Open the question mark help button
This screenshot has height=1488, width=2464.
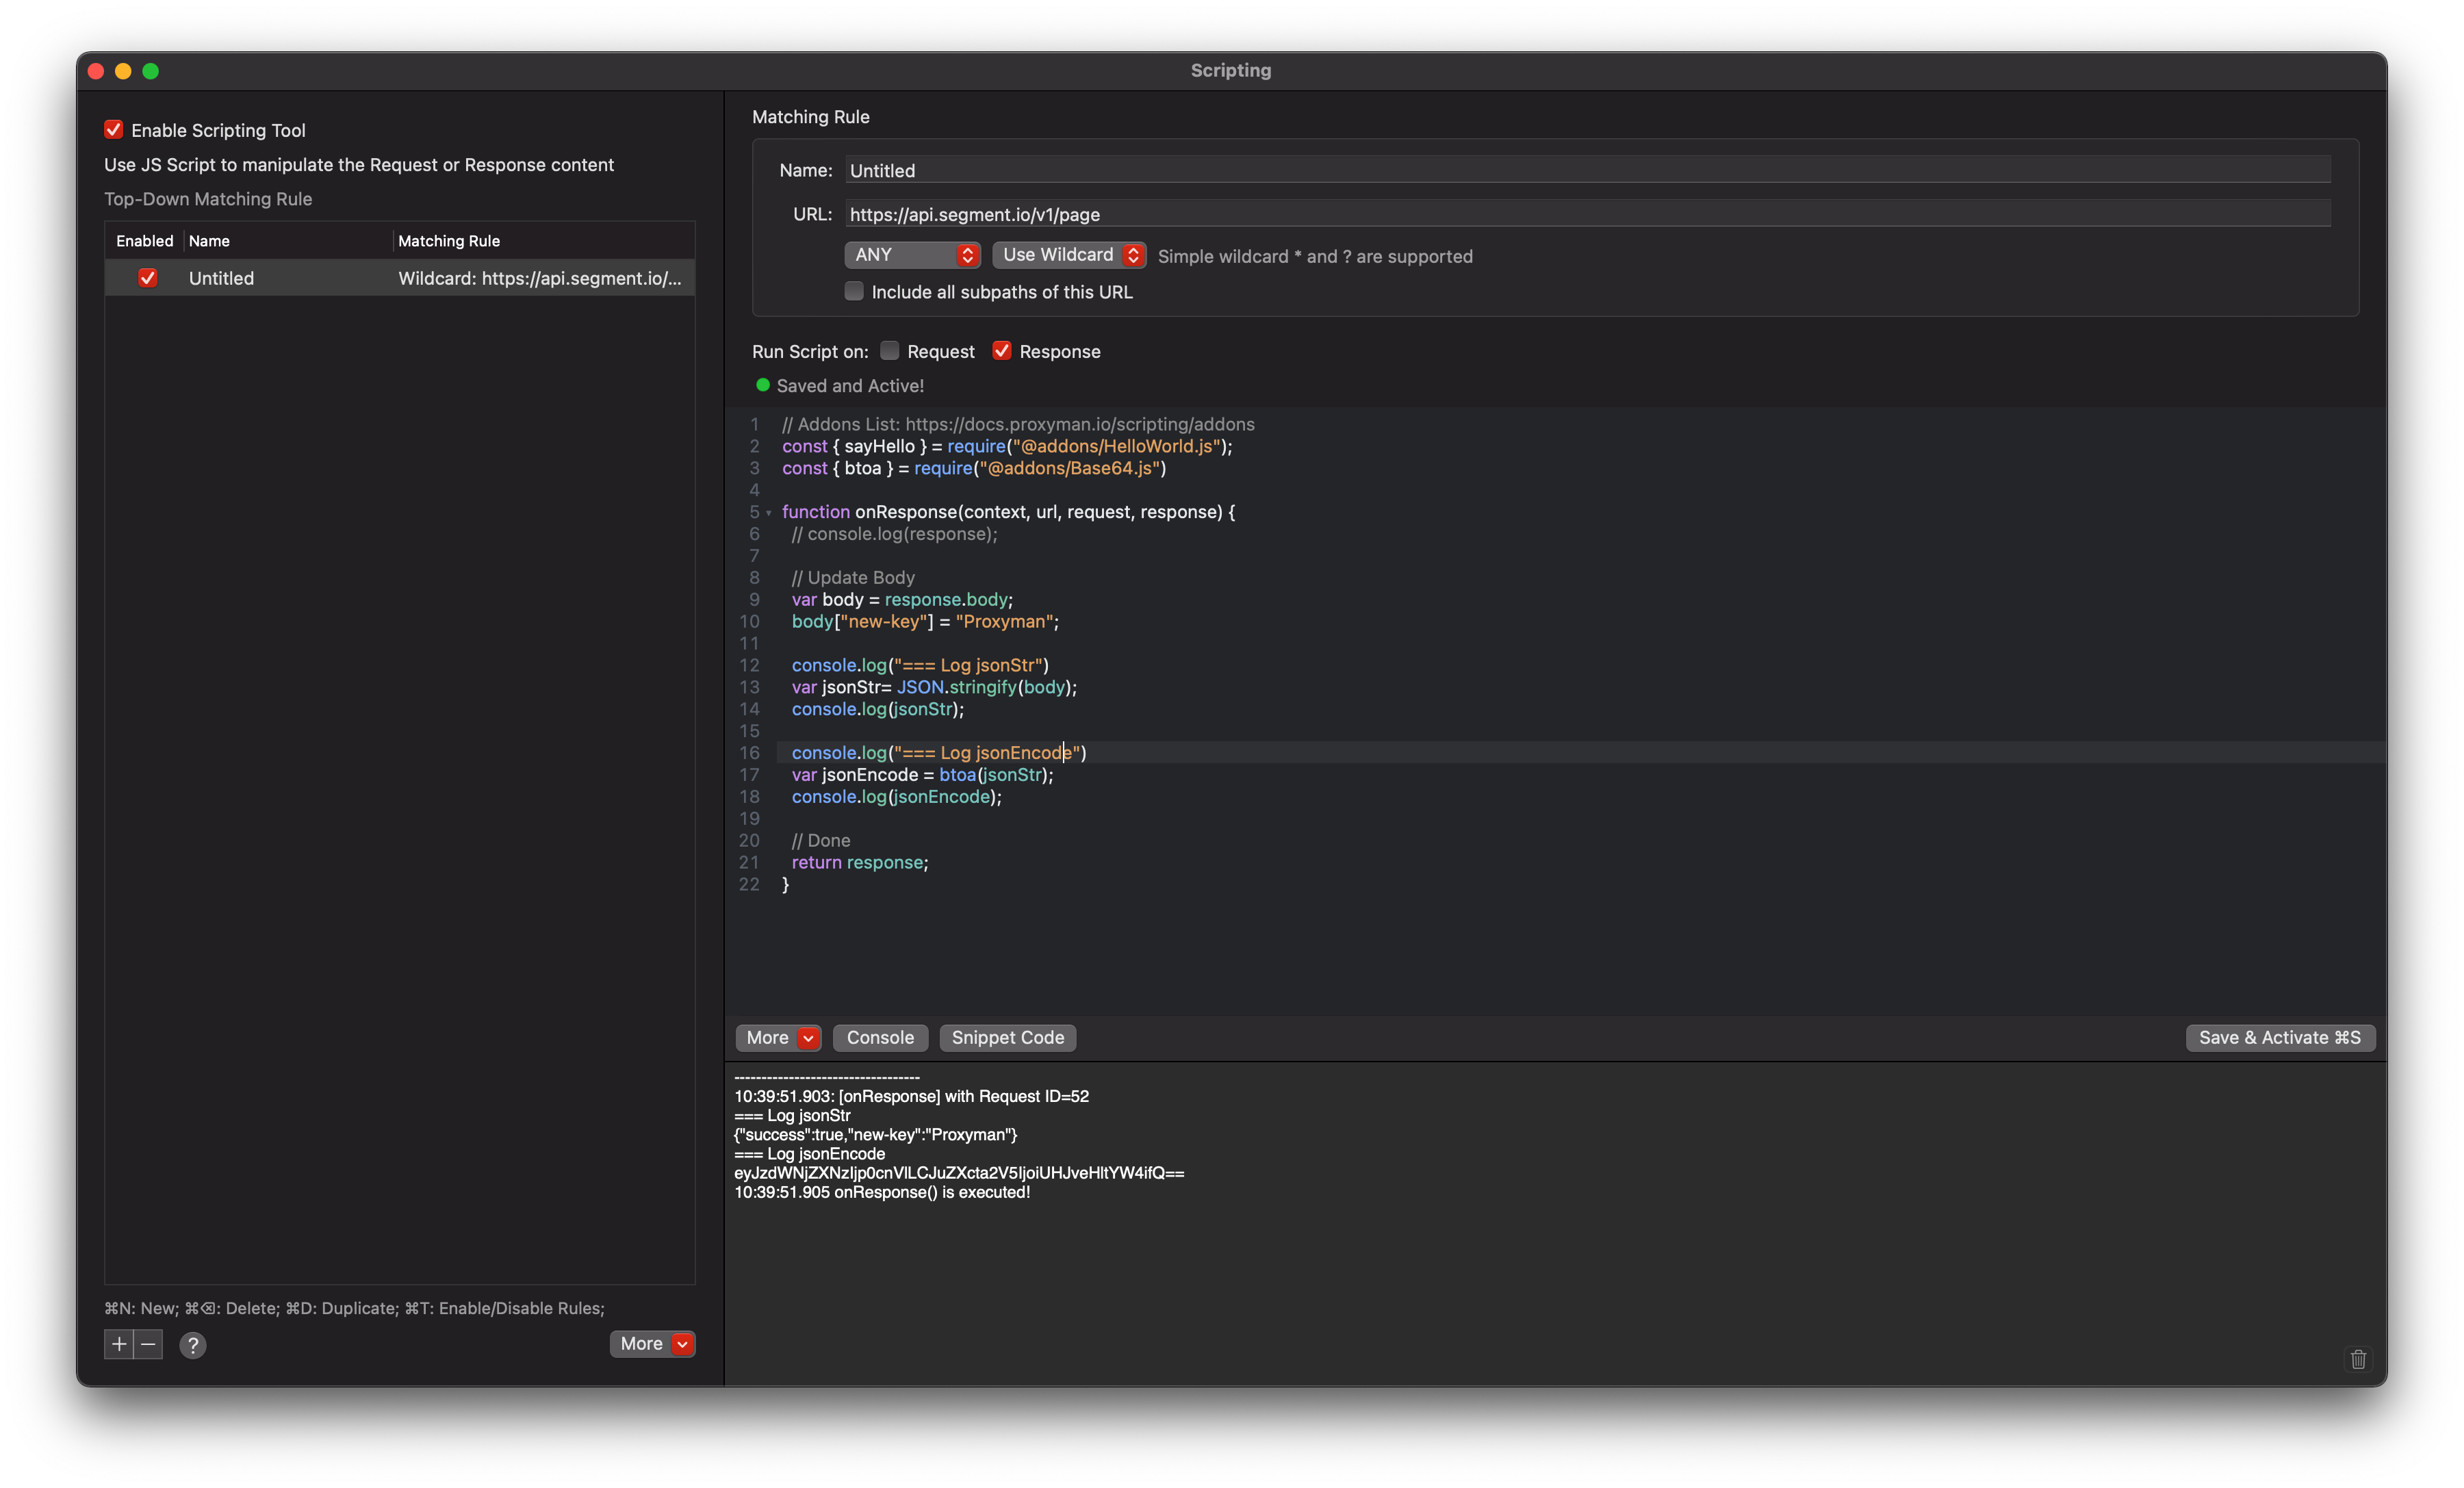pos(193,1345)
